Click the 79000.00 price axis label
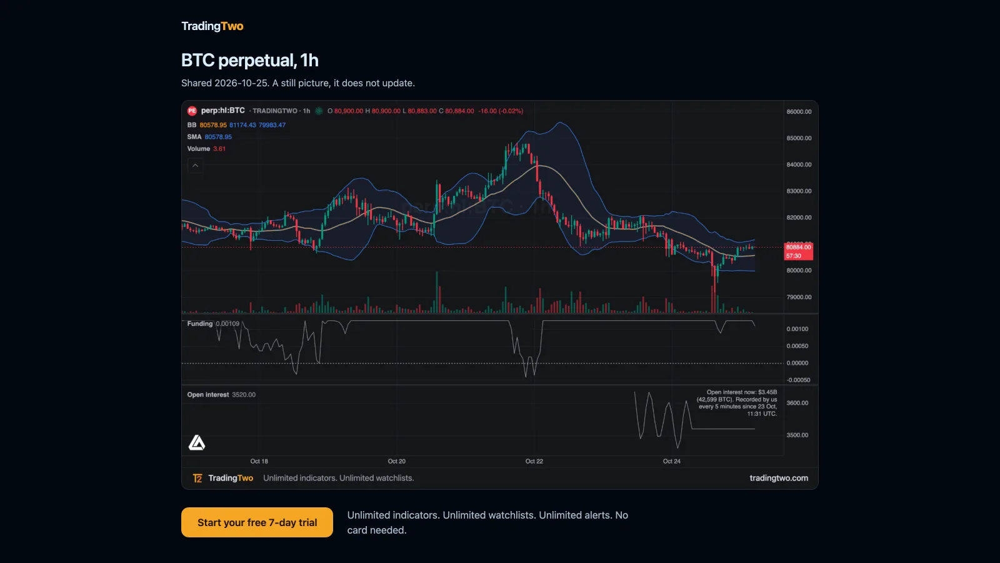 [799, 297]
